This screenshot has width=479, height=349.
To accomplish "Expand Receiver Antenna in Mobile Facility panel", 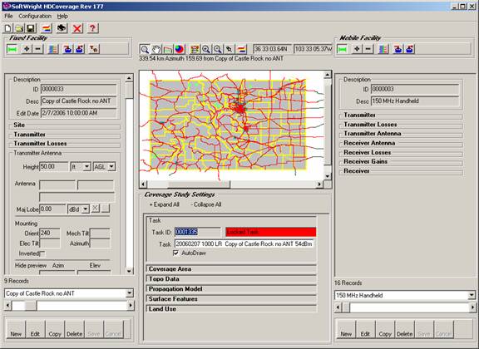I will point(402,143).
